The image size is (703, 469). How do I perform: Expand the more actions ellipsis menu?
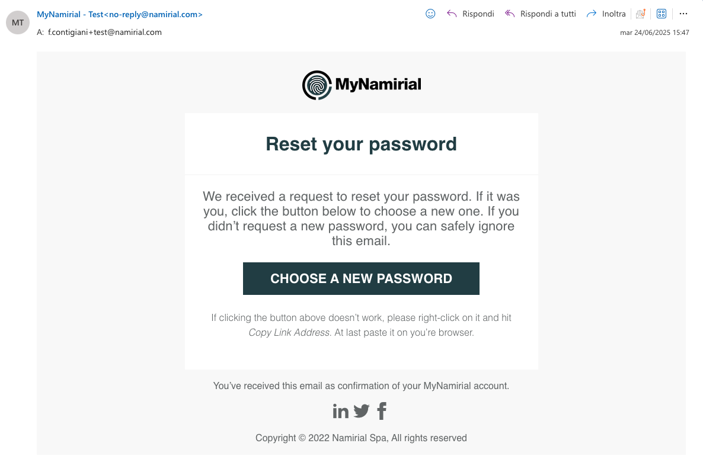click(683, 14)
